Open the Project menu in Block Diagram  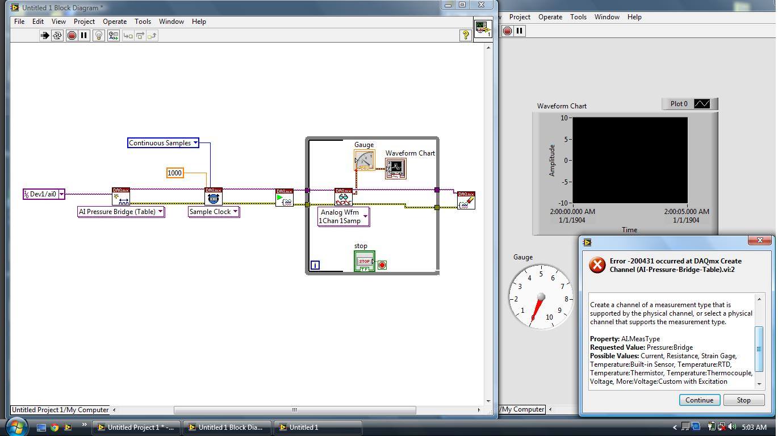(84, 22)
